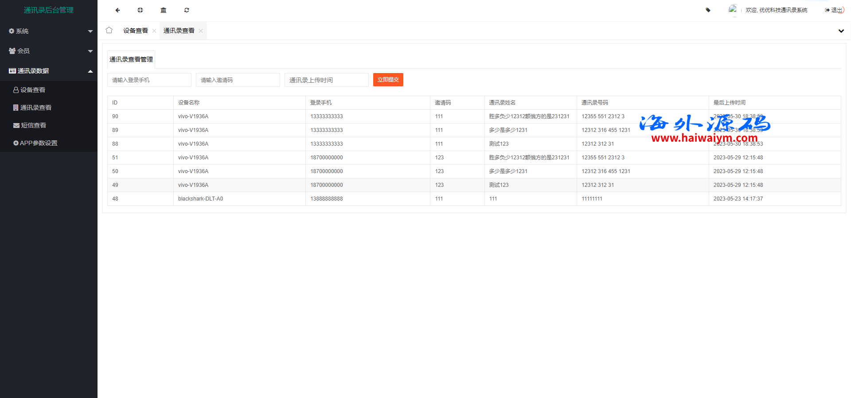Click the lifebuoy icon in top toolbar

pyautogui.click(x=140, y=10)
